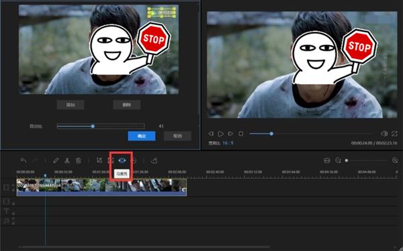Toggle preview volume speaker icon
This screenshot has height=251, width=403.
(x=384, y=133)
